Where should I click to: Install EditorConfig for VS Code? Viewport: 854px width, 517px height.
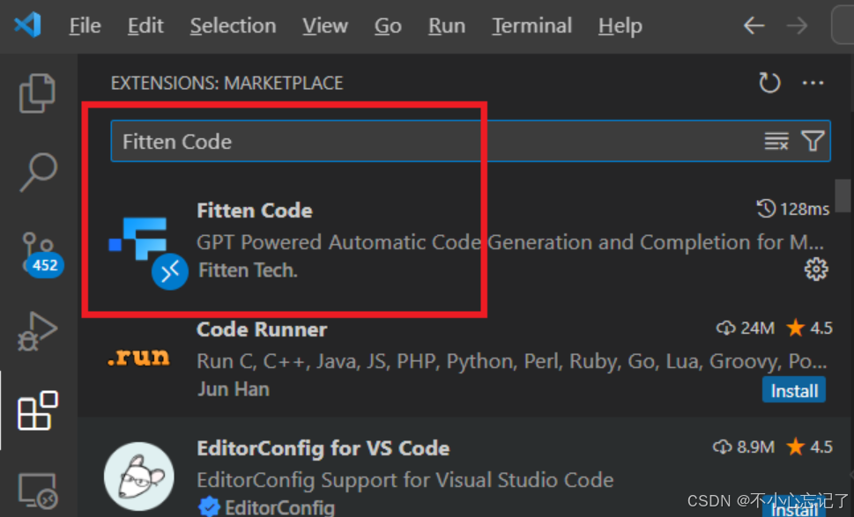pos(792,509)
